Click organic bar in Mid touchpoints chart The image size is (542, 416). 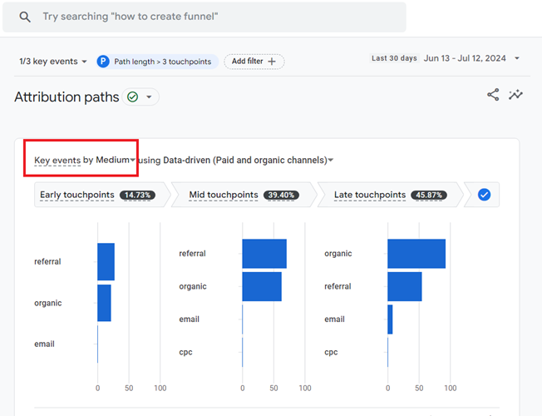click(262, 286)
